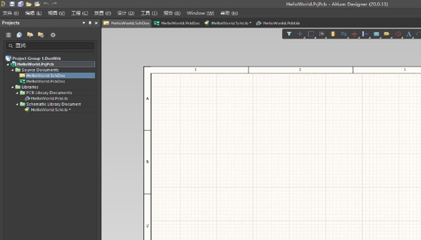This screenshot has width=421, height=240.
Task: Open the 工具 (T) menu
Action: [149, 13]
